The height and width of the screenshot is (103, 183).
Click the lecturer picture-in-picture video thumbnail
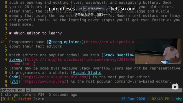click(157, 51)
